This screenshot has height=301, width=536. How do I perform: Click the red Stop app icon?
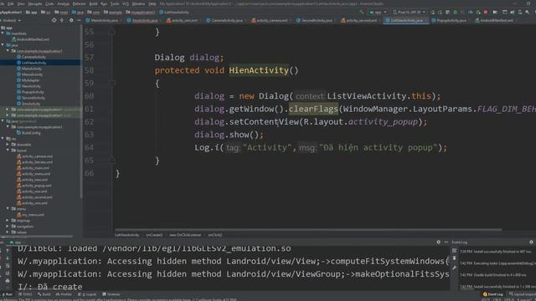(x=486, y=12)
